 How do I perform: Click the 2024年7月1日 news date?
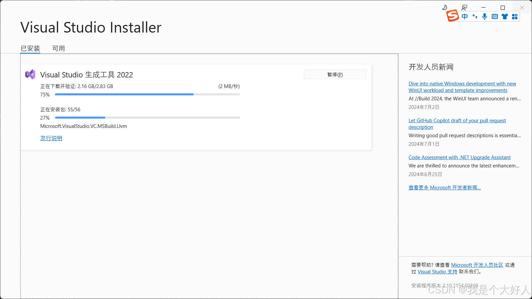[424, 144]
